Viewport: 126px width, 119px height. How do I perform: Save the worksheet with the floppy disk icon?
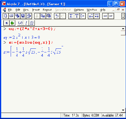(23, 16)
